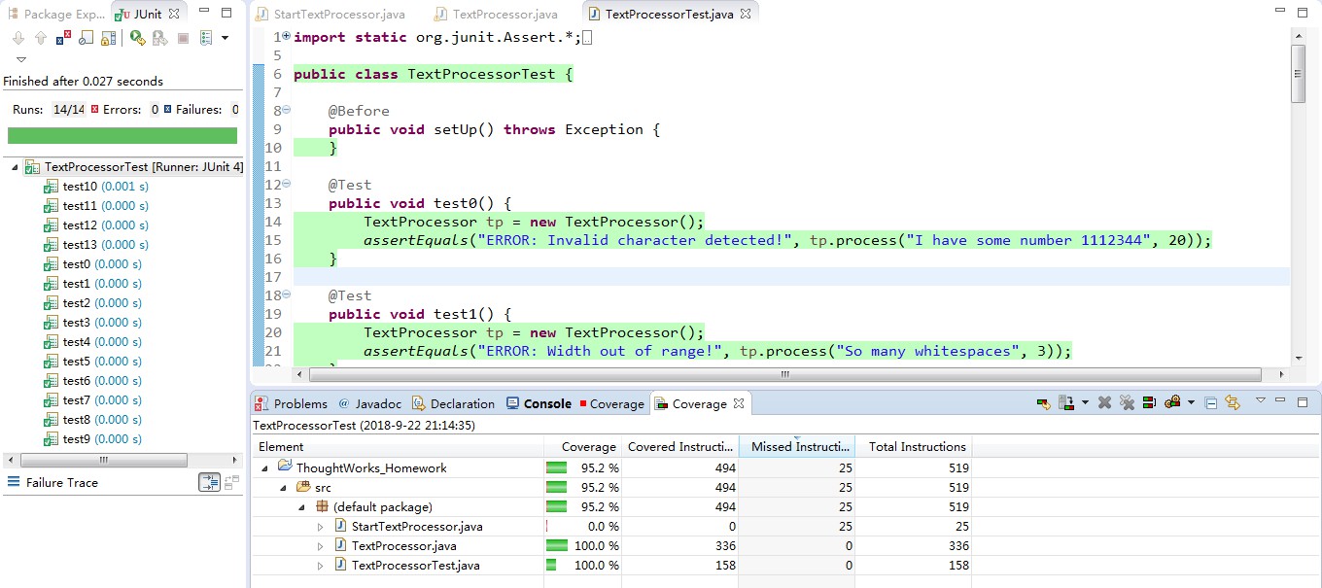The width and height of the screenshot is (1322, 588).
Task: Open JUnit View Menu triangle
Action: (21, 59)
